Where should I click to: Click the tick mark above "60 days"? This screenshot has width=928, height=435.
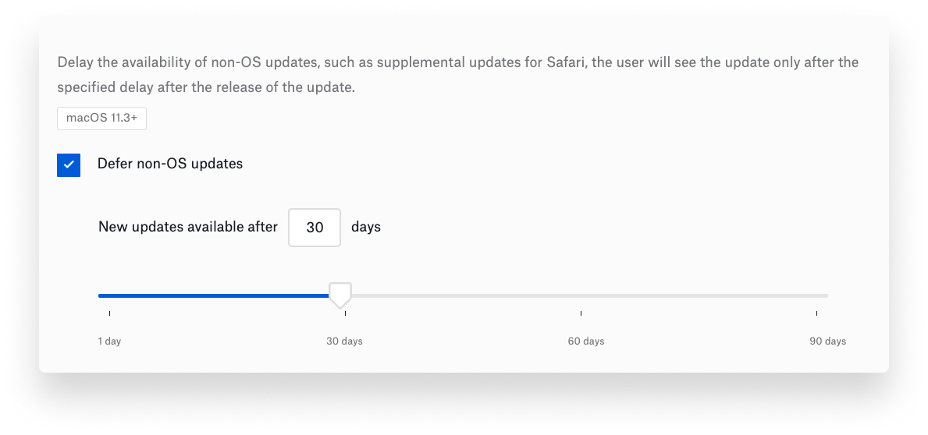point(581,313)
